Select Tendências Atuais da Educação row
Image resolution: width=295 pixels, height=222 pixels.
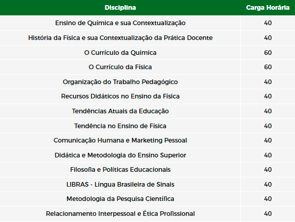147,111
